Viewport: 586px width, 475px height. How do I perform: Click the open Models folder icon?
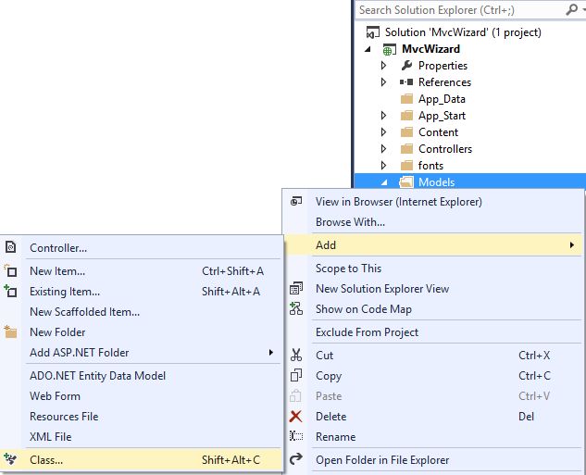coord(406,182)
